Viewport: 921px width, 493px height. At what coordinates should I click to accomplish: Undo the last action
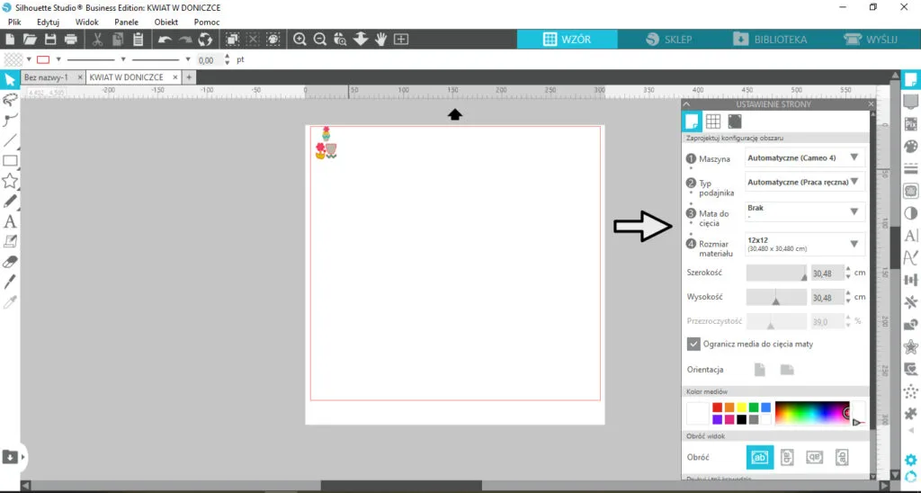tap(165, 40)
